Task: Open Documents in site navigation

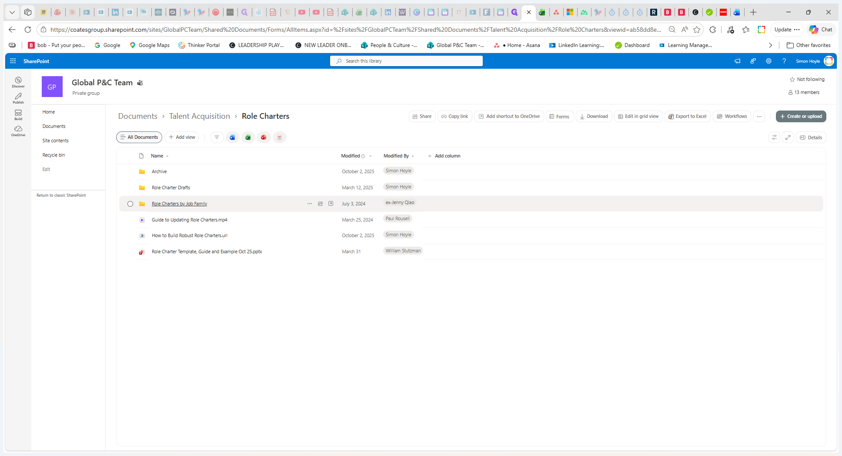Action: tap(54, 126)
